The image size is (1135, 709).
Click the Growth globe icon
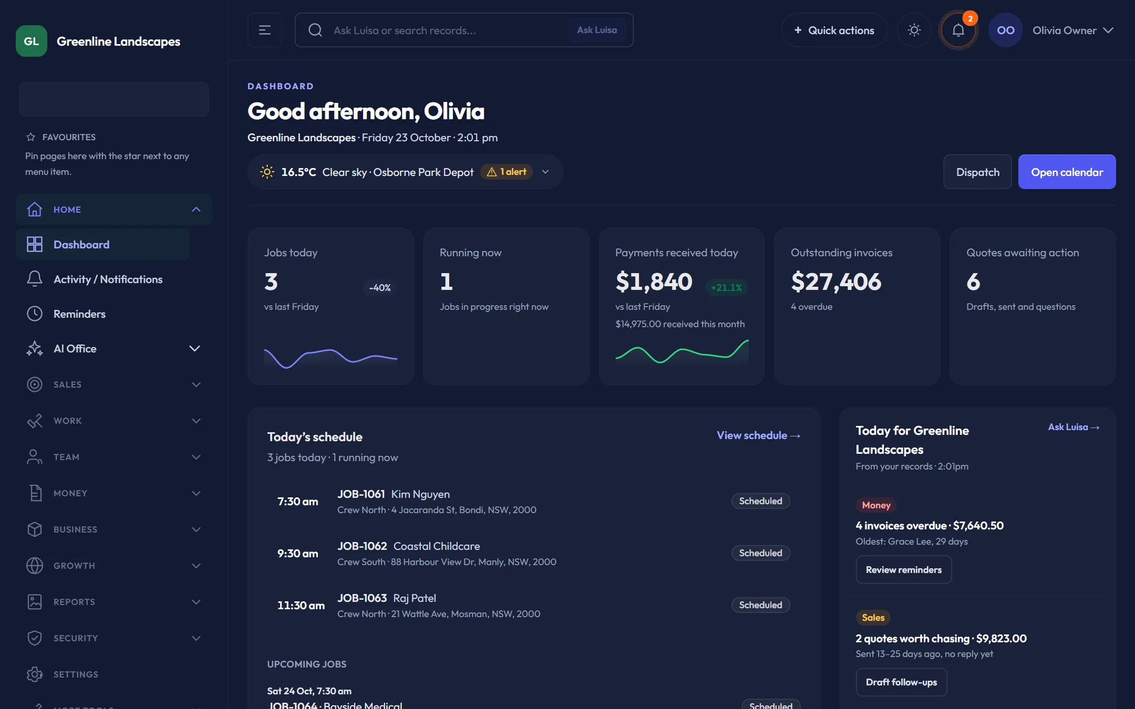coord(35,566)
